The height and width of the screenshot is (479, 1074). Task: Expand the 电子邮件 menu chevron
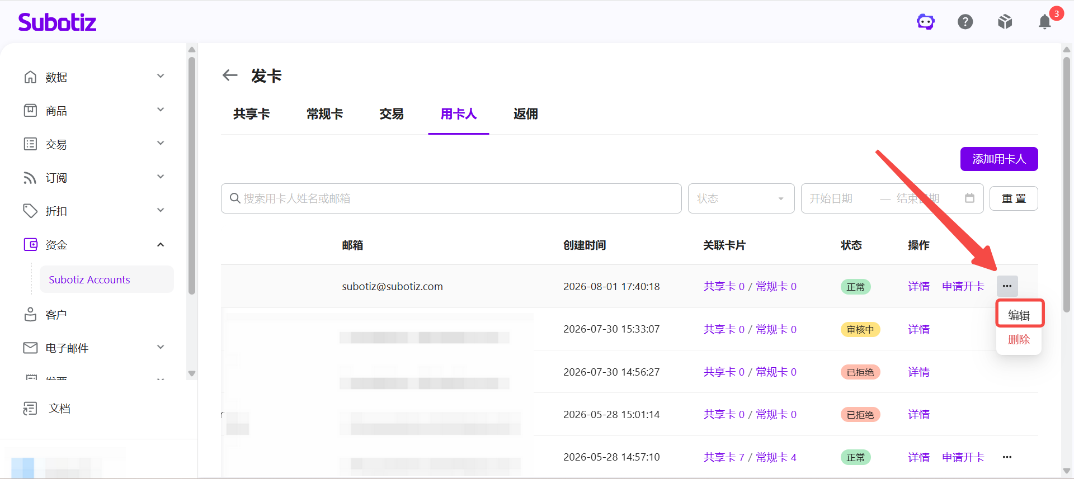click(x=161, y=347)
